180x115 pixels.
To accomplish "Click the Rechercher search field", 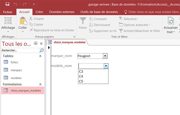I will click(20, 50).
